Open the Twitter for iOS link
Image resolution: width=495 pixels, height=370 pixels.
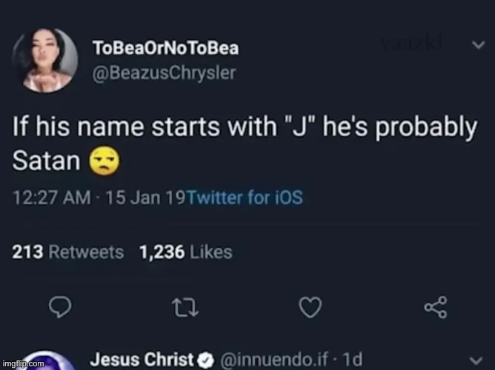245,198
